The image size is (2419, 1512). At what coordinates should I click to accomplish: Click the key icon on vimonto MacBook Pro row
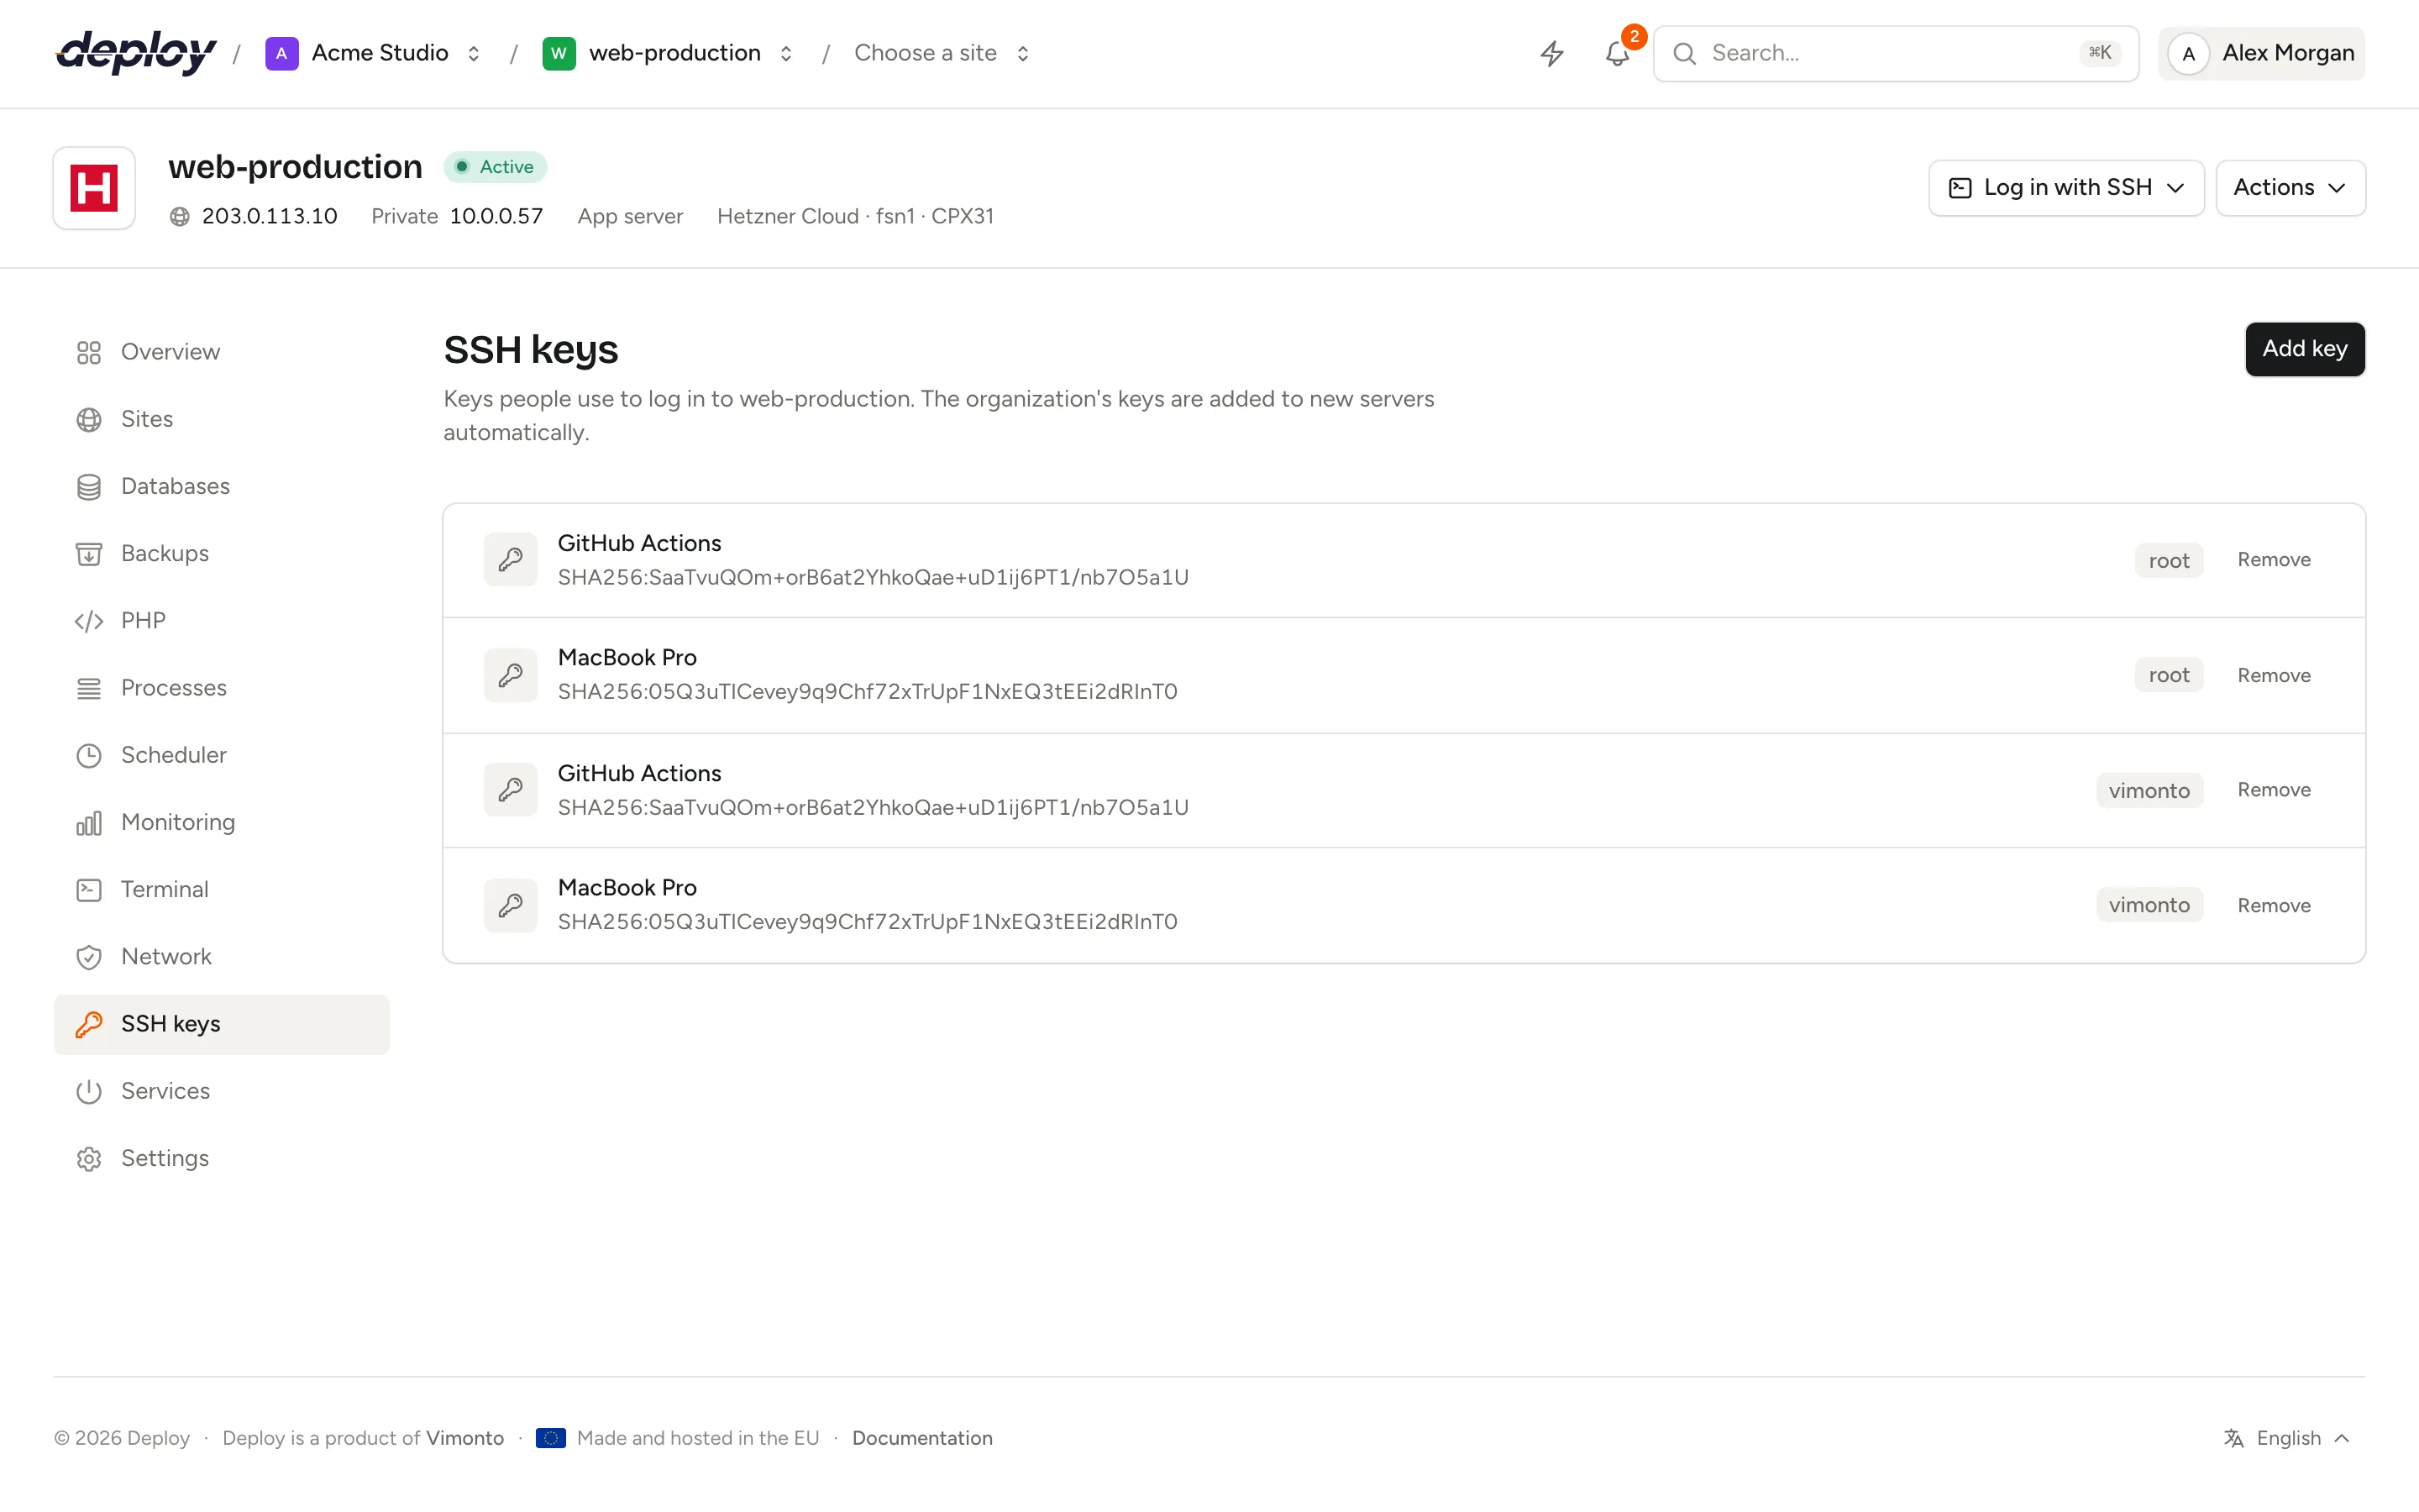coord(511,905)
